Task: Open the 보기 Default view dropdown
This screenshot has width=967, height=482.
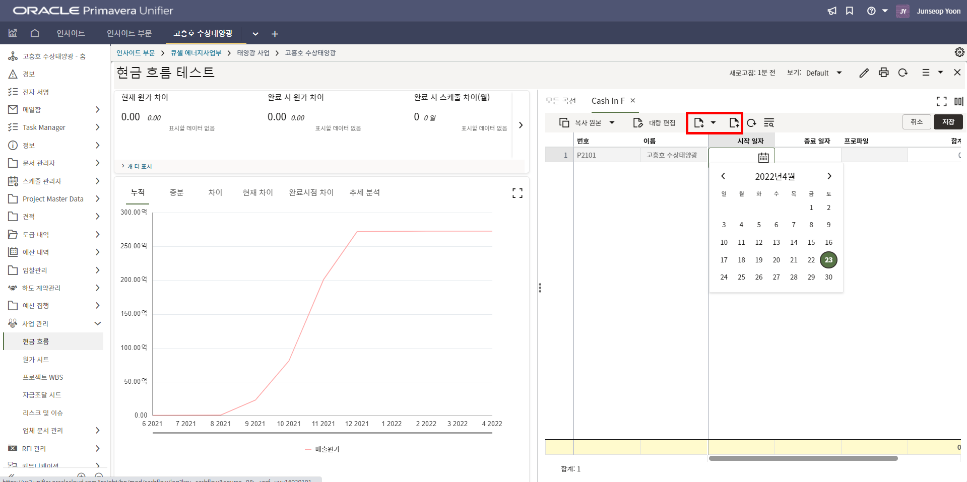Action: point(823,73)
